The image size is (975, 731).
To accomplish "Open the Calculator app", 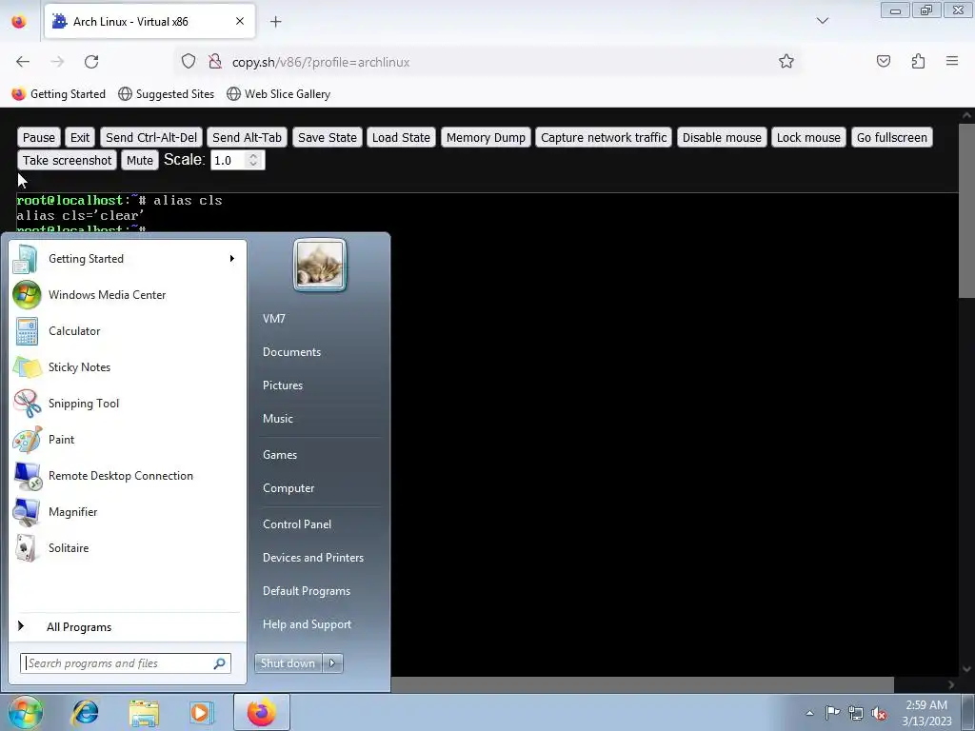I will tap(128, 330).
